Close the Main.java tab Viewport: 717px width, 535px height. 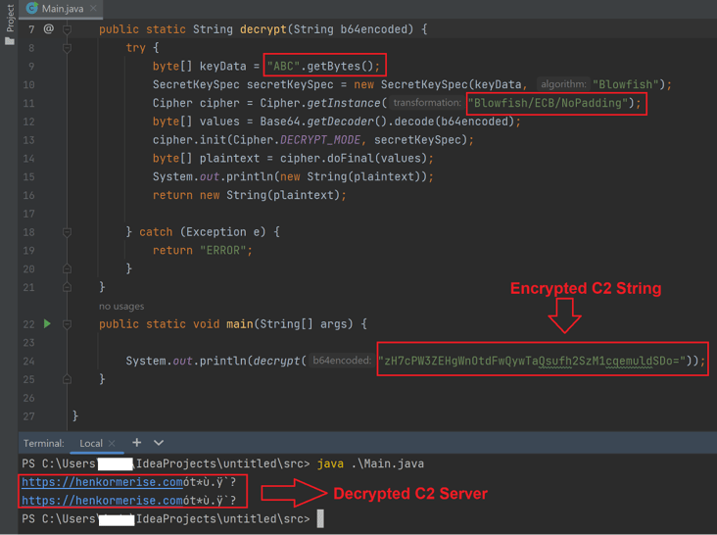pos(93,8)
